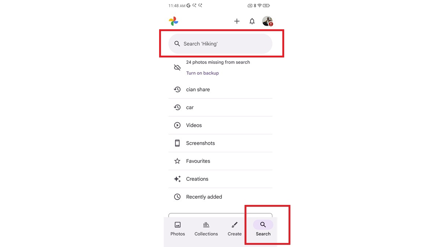The height and width of the screenshot is (247, 440).
Task: Open the account profile picture
Action: pos(267,21)
